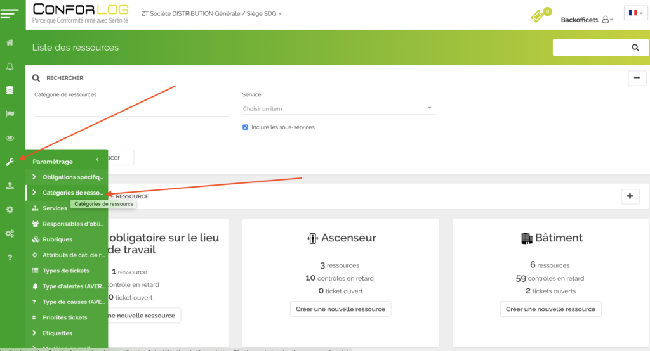Click the question mark help icon
This screenshot has width=650, height=351.
tap(10, 257)
